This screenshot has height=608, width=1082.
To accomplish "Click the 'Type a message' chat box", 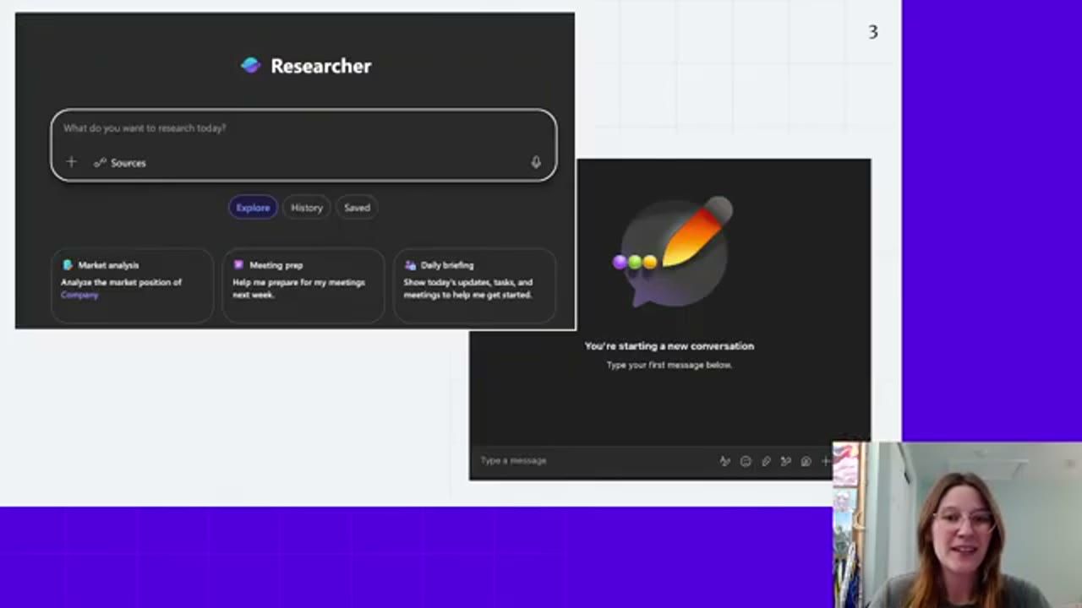I will 592,461.
